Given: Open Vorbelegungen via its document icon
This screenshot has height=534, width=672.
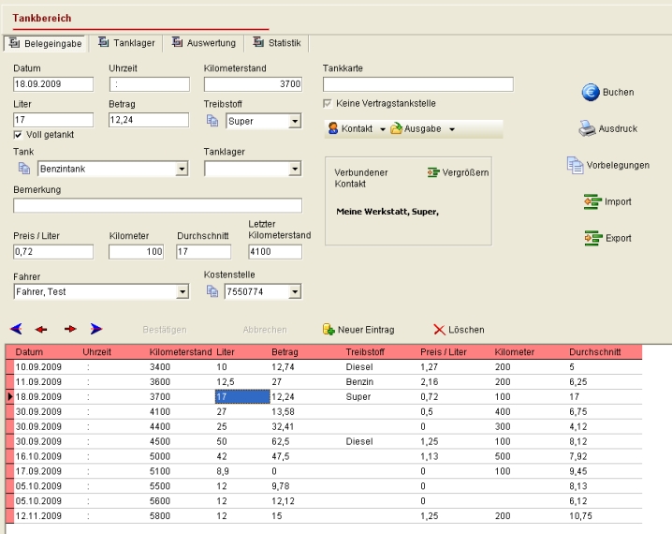Looking at the screenshot, I should [x=575, y=165].
